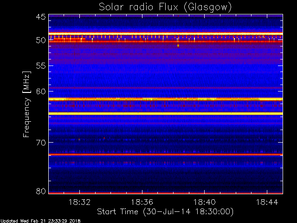Click the 'Frequency [MHz]' axis title

pos(26,104)
